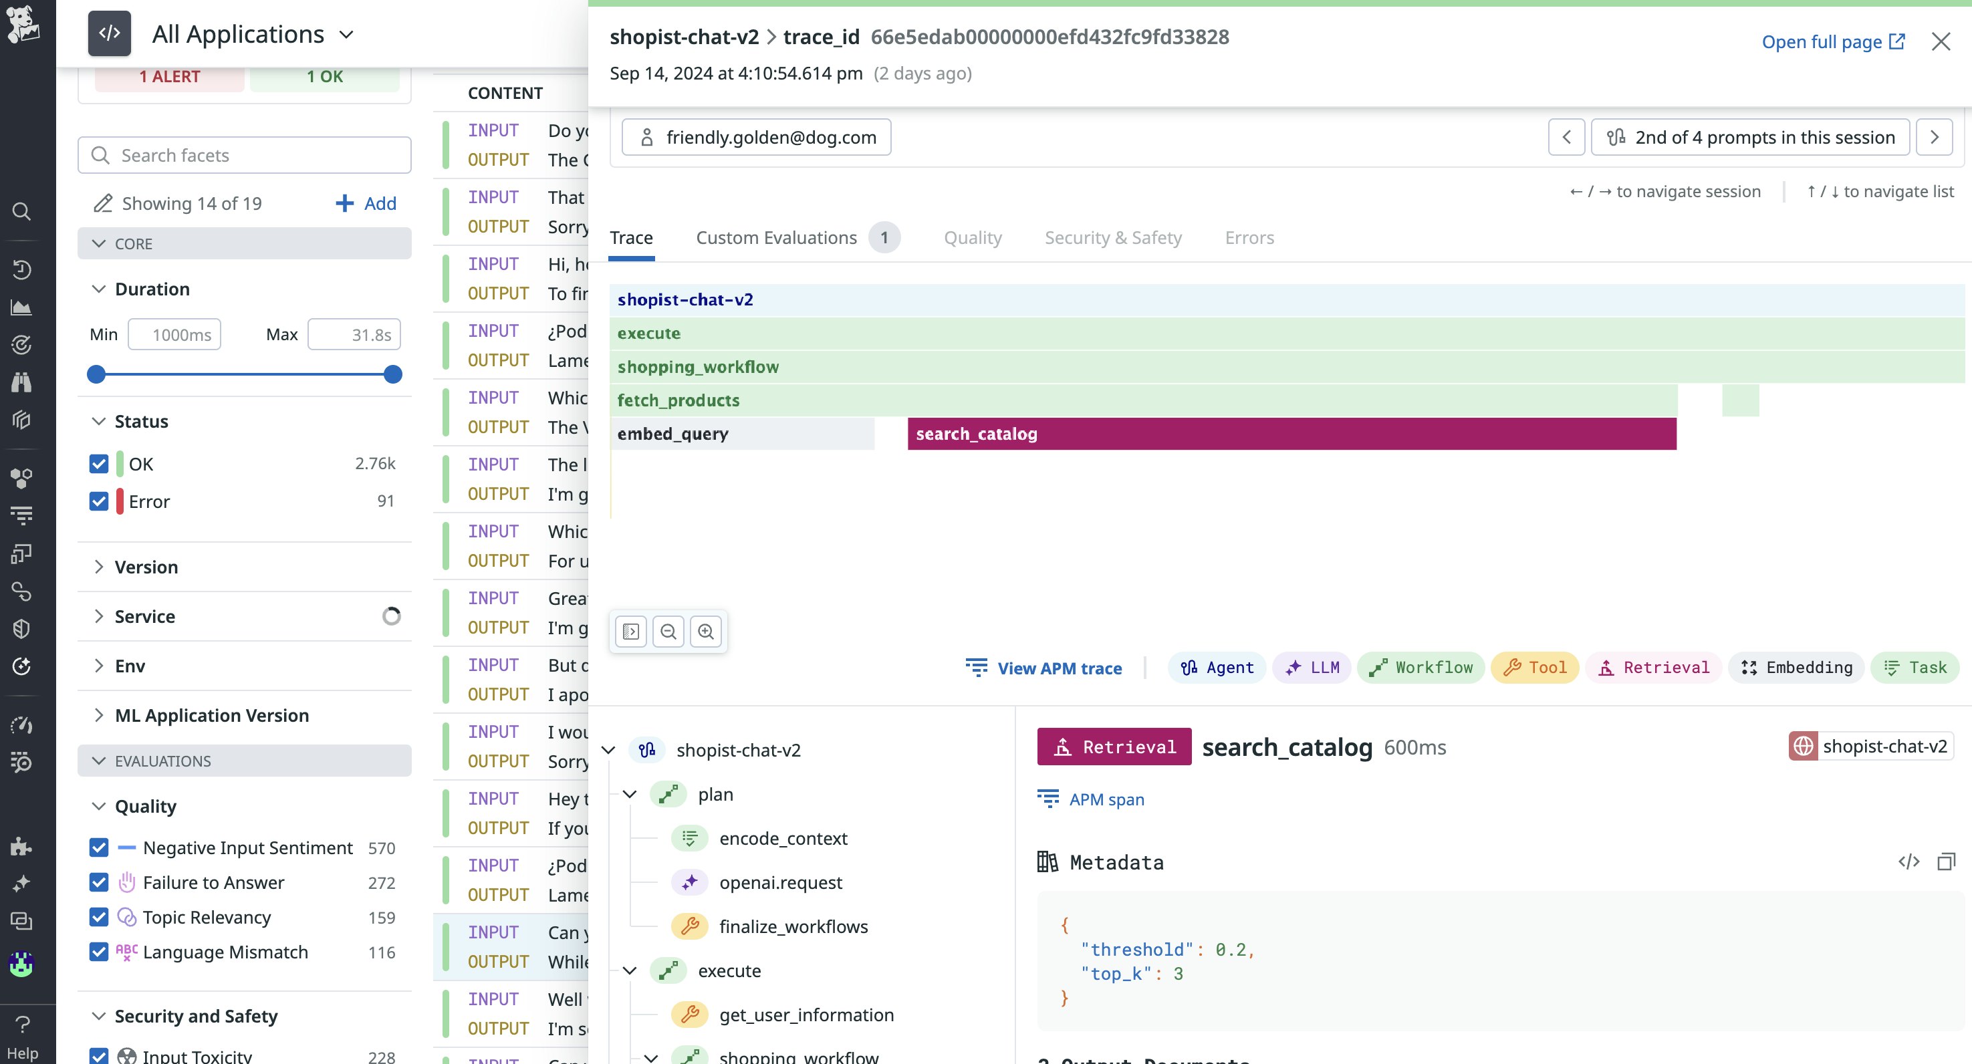The width and height of the screenshot is (1972, 1064).
Task: Copy metadata with the copy icon
Action: [1945, 862]
